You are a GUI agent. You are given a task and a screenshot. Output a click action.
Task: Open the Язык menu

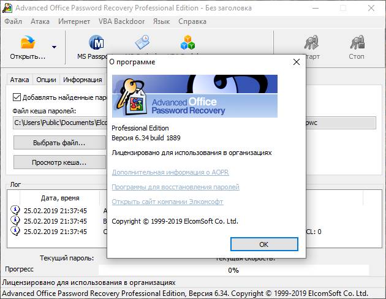point(161,21)
